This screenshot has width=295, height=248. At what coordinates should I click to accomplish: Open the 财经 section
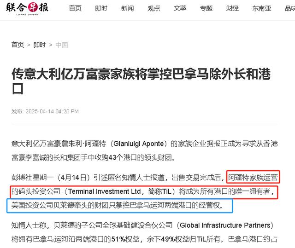232,8
